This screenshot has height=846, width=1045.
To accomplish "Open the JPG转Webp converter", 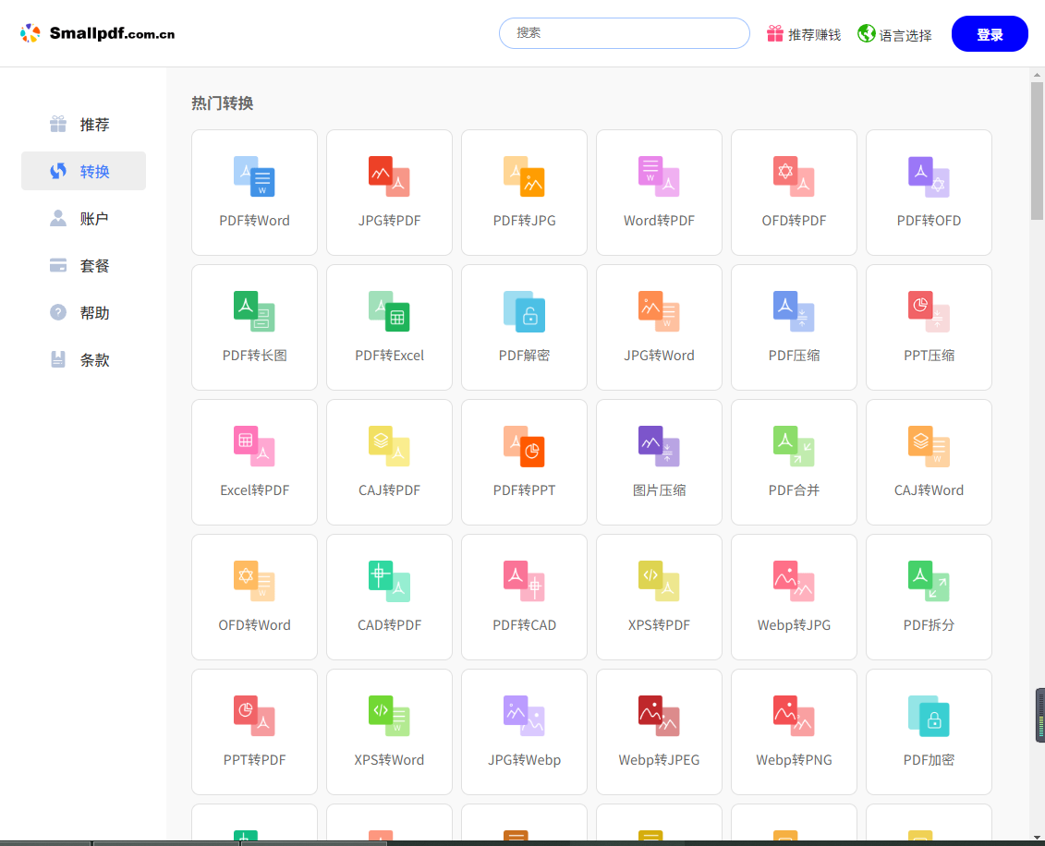I will pyautogui.click(x=524, y=732).
